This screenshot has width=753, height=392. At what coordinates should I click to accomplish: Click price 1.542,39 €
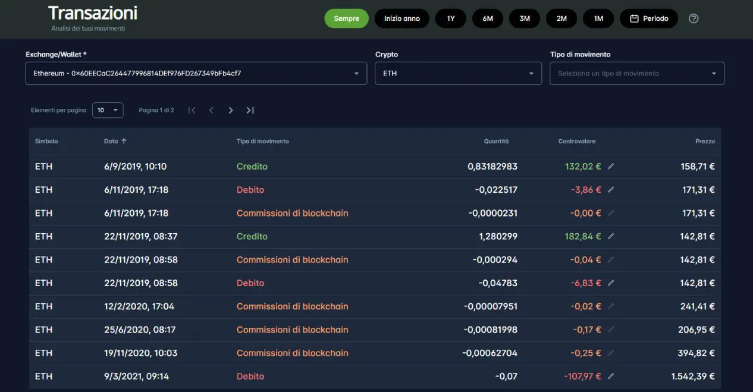pyautogui.click(x=693, y=376)
